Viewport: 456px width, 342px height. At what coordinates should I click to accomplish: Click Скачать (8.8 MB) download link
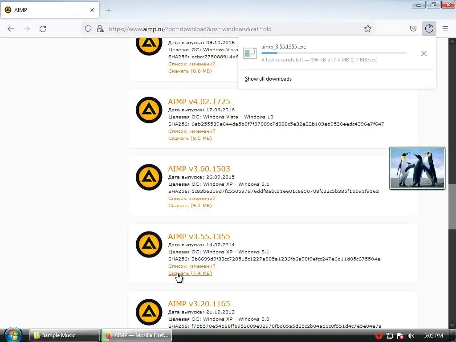pos(190,71)
